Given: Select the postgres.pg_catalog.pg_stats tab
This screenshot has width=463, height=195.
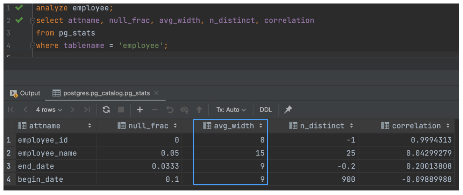Looking at the screenshot, I should pos(101,93).
